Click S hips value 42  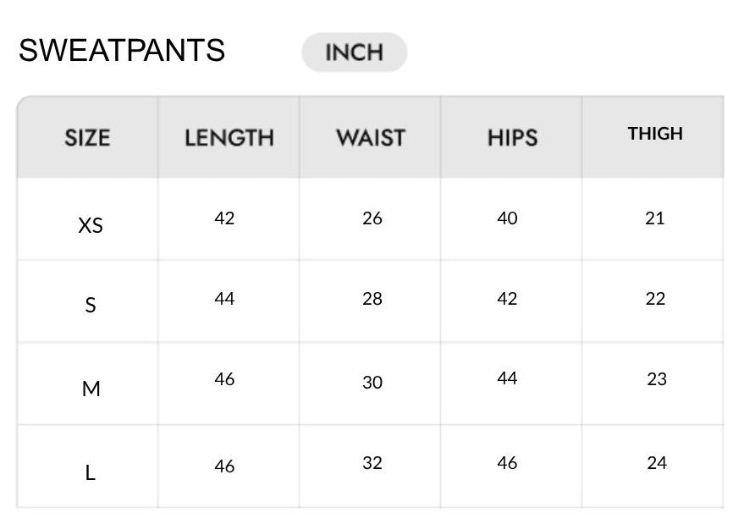507,299
